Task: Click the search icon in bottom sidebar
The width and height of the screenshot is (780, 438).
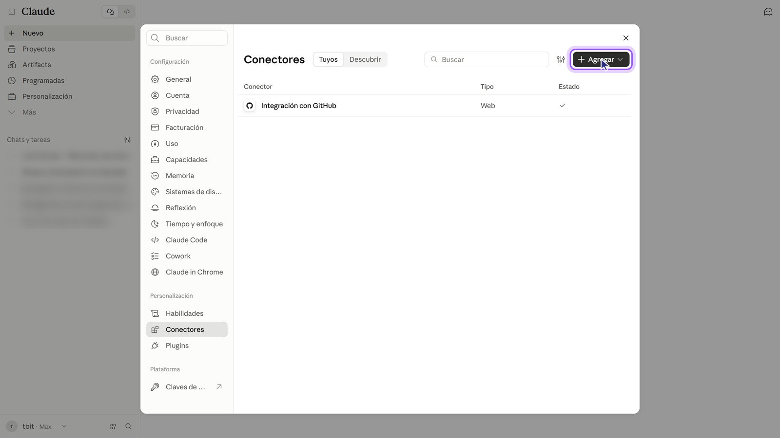Action: coord(129,426)
